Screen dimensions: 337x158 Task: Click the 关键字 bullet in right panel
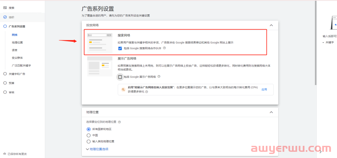click(330, 42)
